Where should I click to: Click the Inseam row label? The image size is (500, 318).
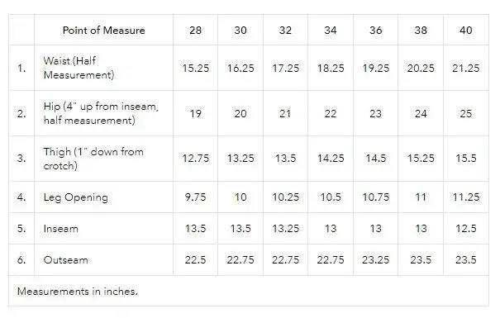[x=60, y=229]
